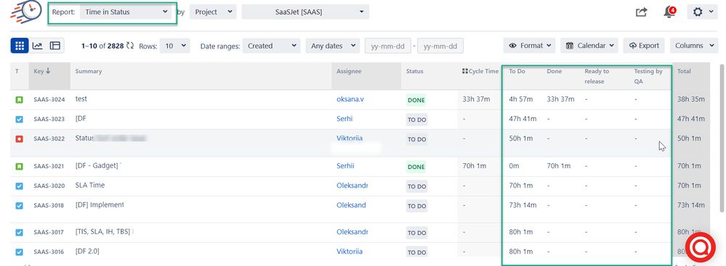Expand the SaaSJet [SAAS] project selector
The image size is (726, 266).
(x=305, y=12)
